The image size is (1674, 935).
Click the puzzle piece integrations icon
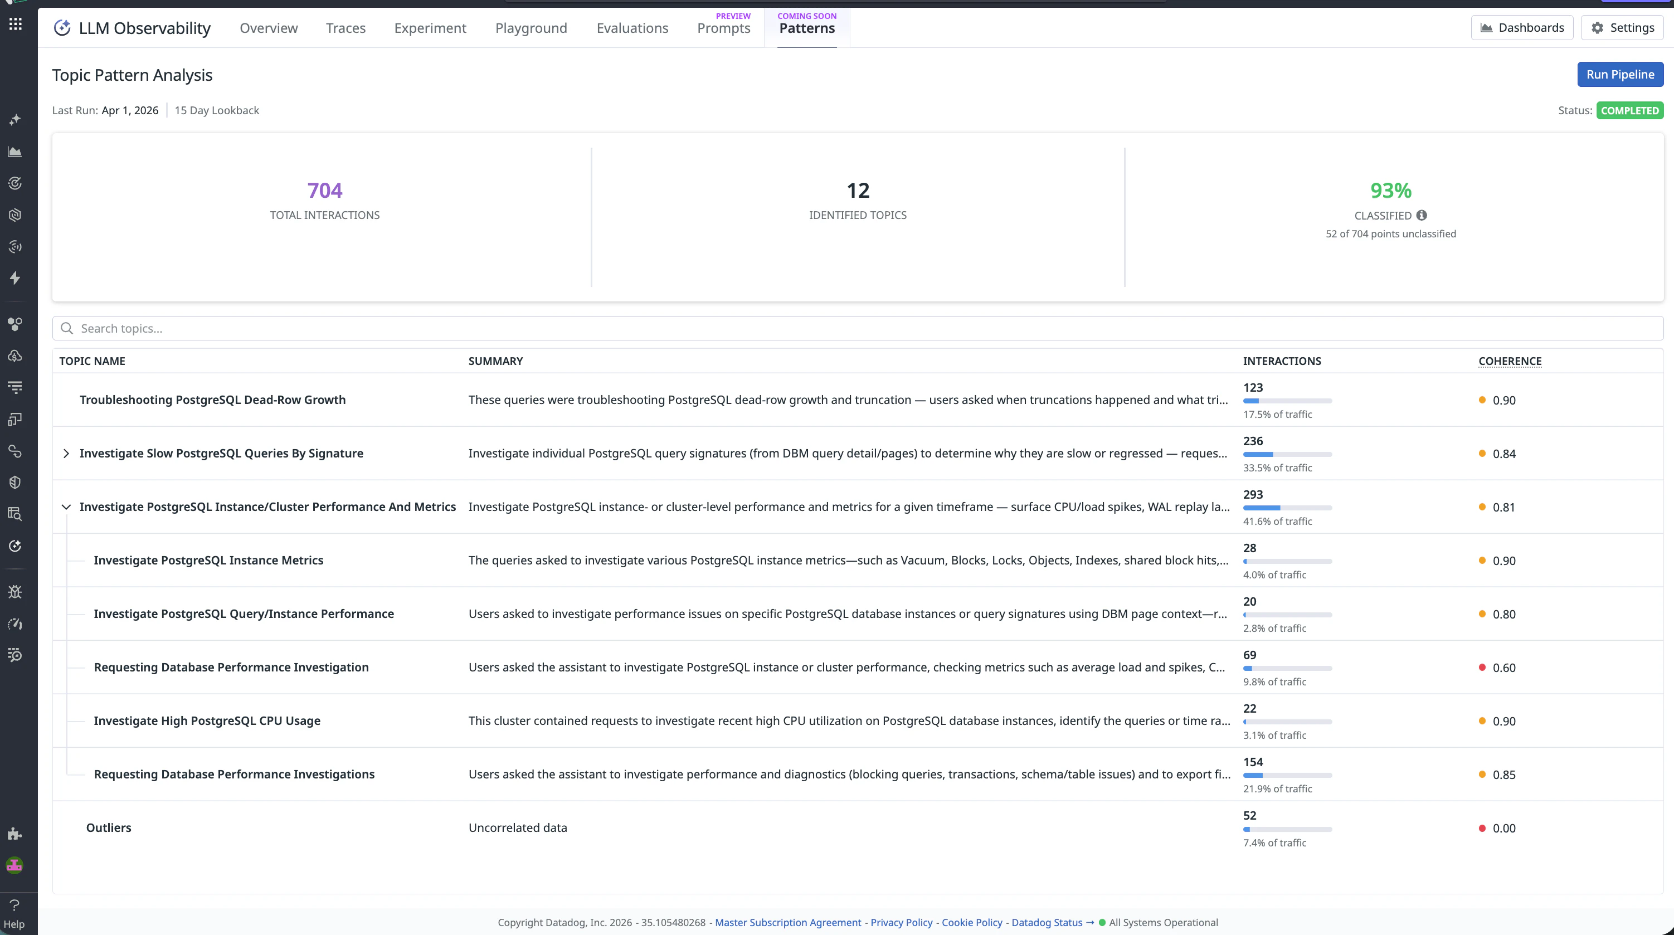pyautogui.click(x=15, y=834)
